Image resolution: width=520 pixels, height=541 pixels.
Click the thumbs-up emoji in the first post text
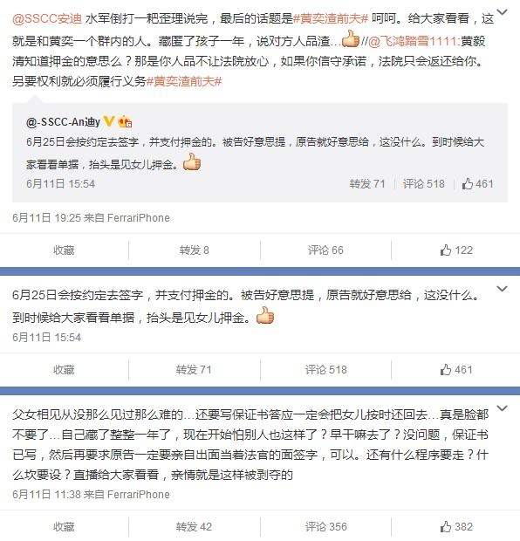pyautogui.click(x=351, y=39)
